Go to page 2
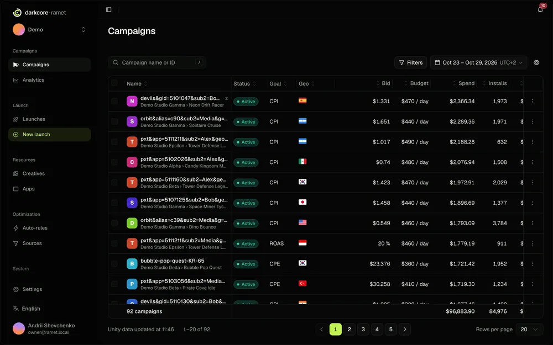553x345 pixels. tap(349, 330)
